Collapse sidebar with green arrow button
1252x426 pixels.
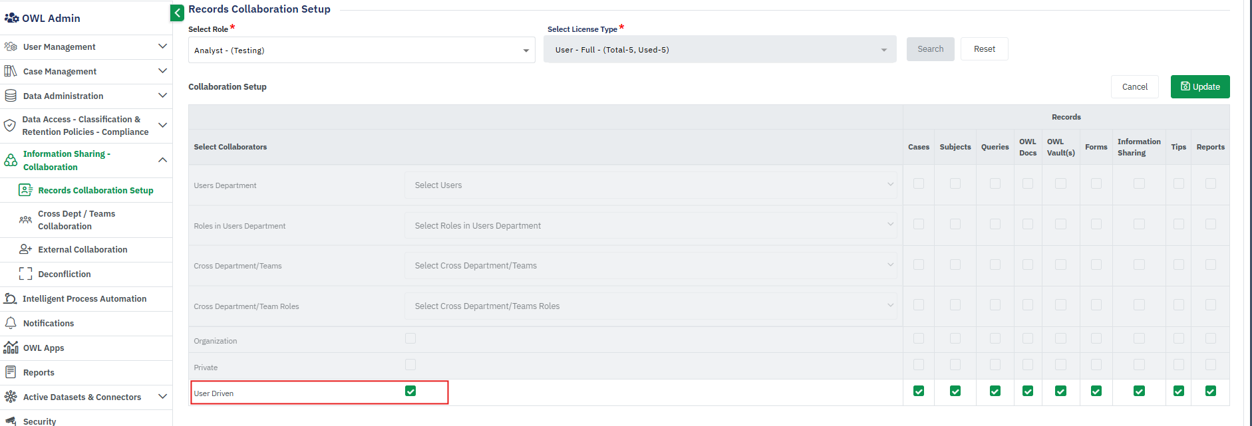click(177, 13)
